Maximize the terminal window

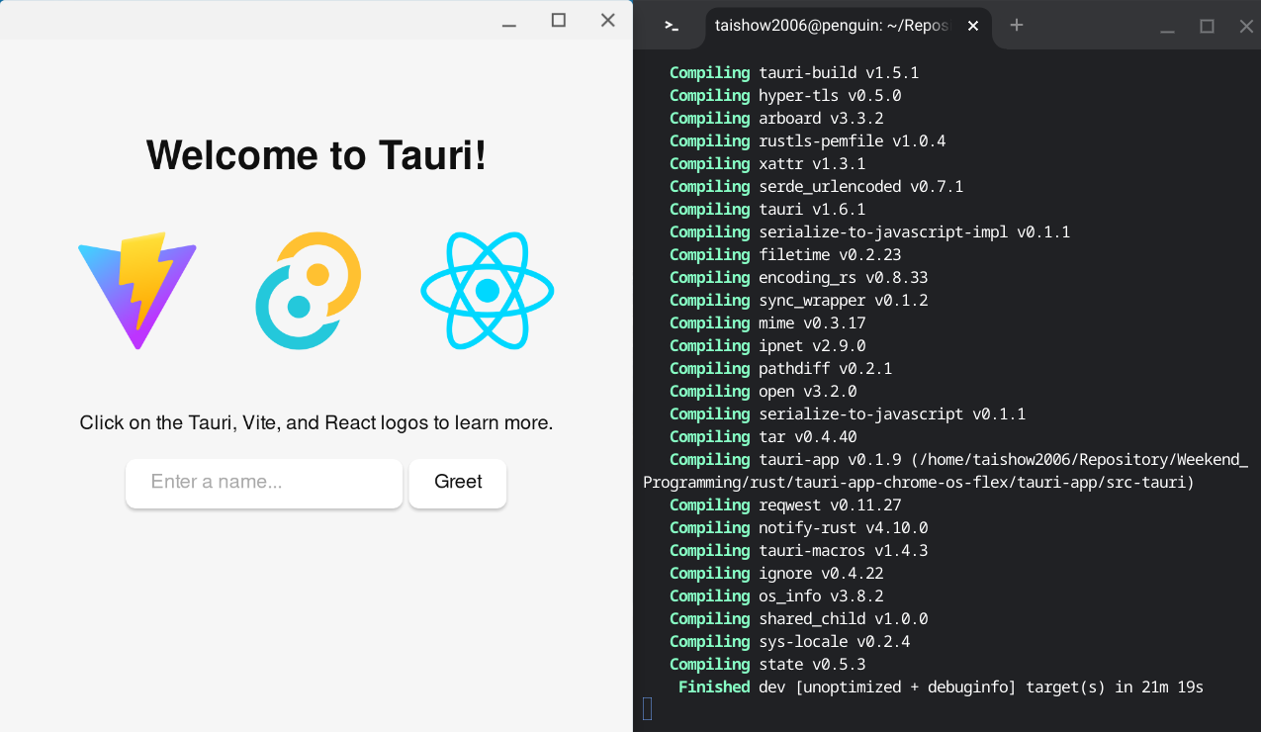coord(1207,27)
